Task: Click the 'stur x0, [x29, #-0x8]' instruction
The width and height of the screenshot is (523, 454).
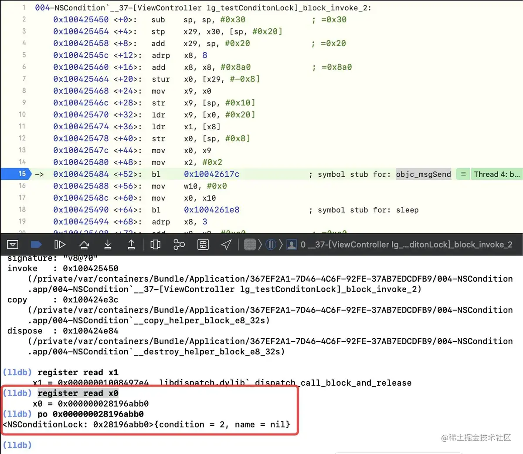Action: (206, 79)
